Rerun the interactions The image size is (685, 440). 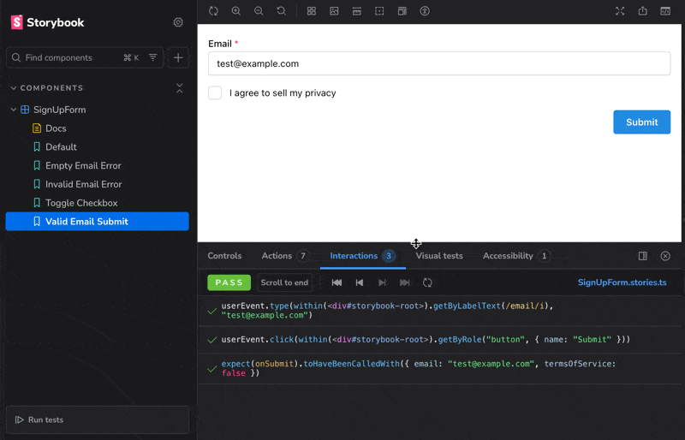(427, 282)
